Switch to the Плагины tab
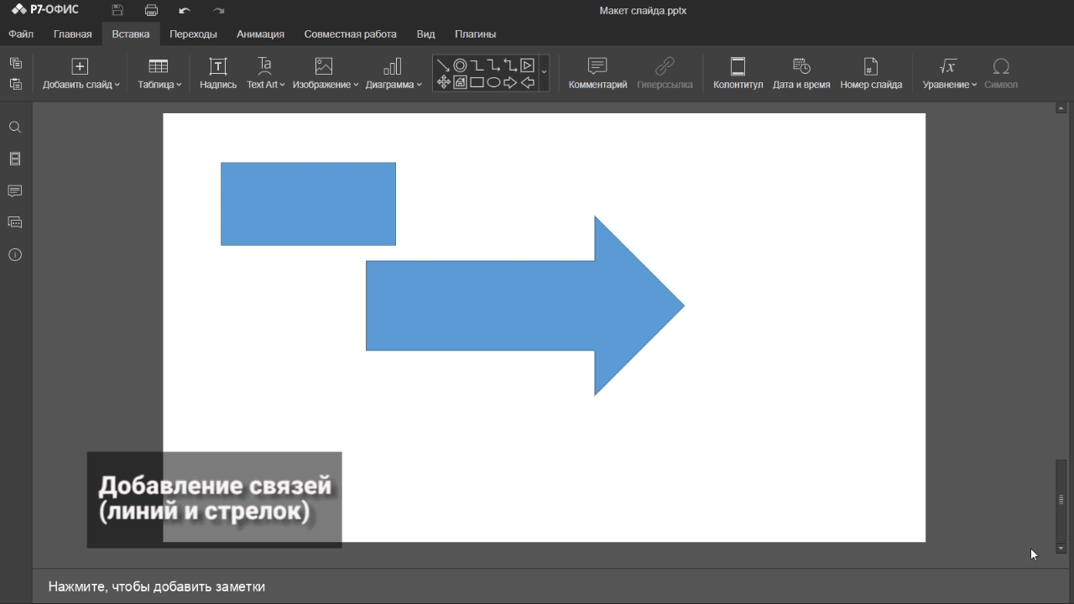Image resolution: width=1074 pixels, height=604 pixels. click(476, 34)
